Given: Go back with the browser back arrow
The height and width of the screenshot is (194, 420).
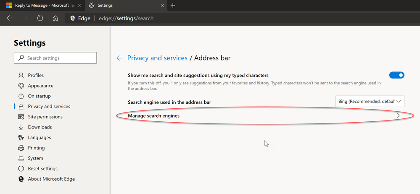Looking at the screenshot, I should (x=10, y=18).
